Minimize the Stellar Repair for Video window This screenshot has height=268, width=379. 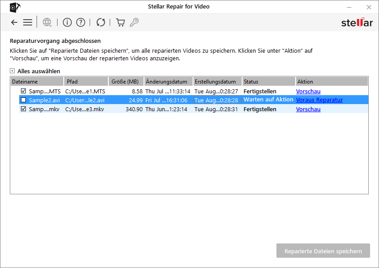349,7
